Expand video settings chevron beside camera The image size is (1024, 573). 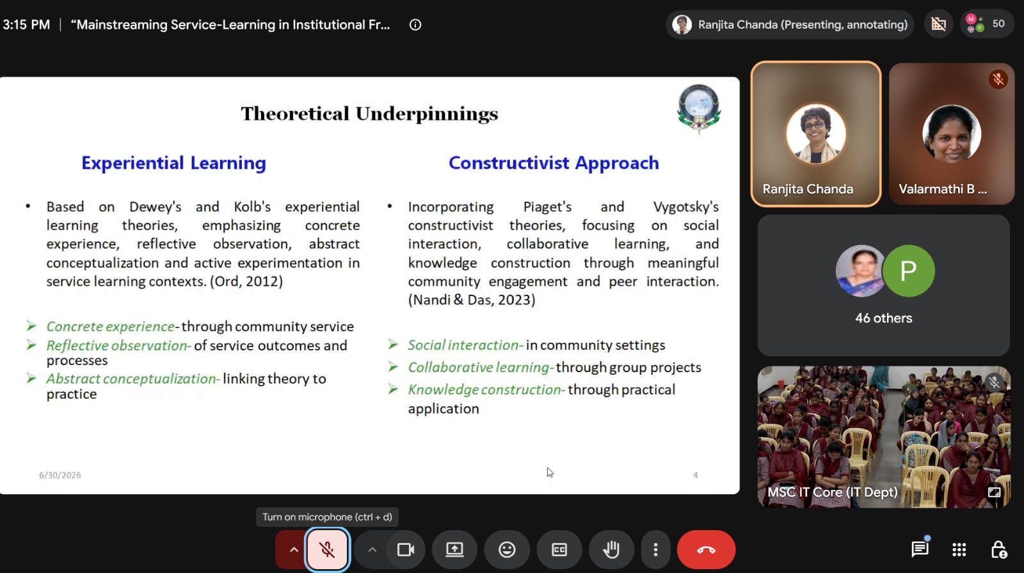pos(372,549)
